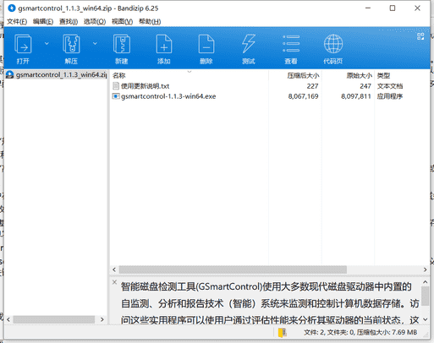Expand the Open button dropdown arrow
Screen dimensions: 434x343
click(x=47, y=43)
